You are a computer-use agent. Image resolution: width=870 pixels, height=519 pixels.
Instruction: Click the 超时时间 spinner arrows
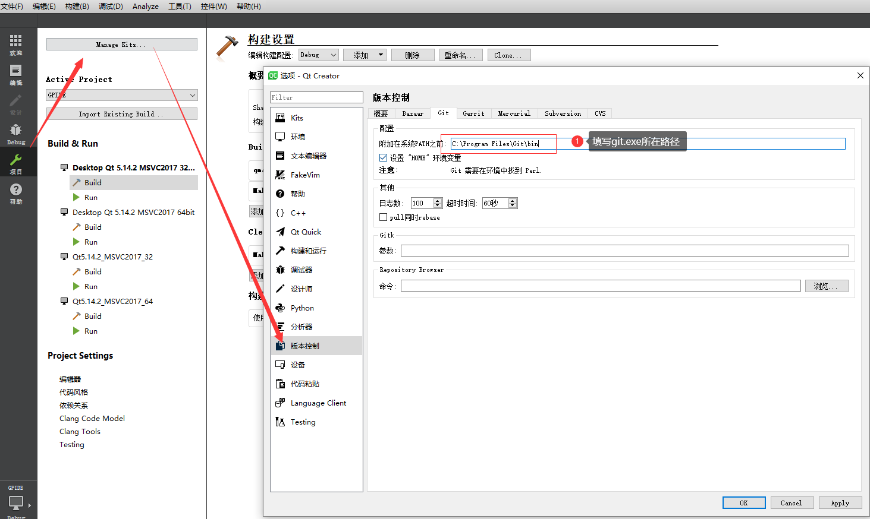point(513,203)
